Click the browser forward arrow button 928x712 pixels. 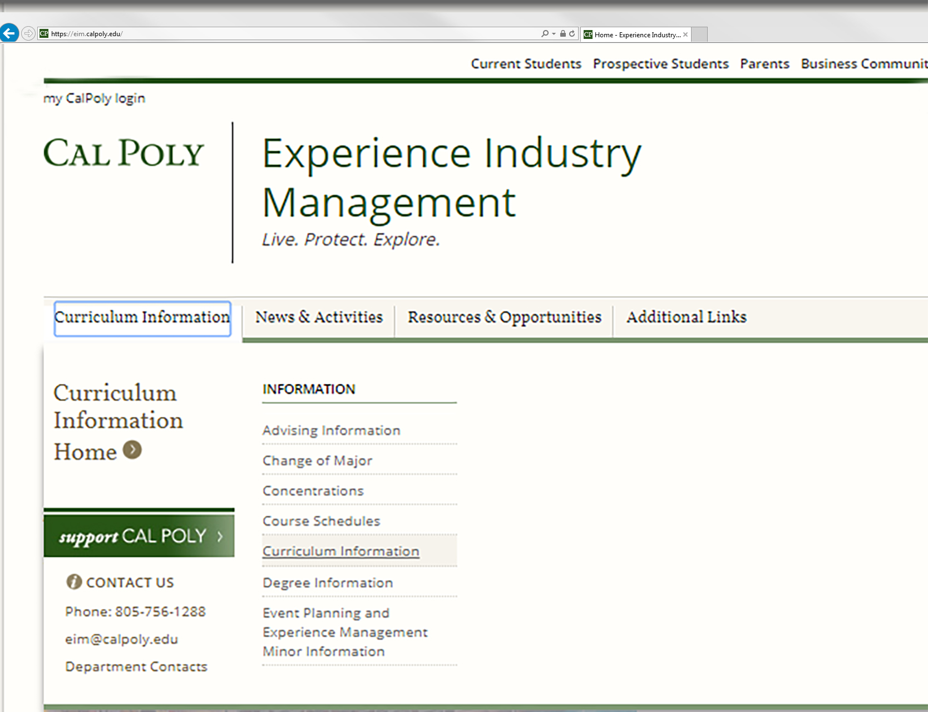point(28,33)
